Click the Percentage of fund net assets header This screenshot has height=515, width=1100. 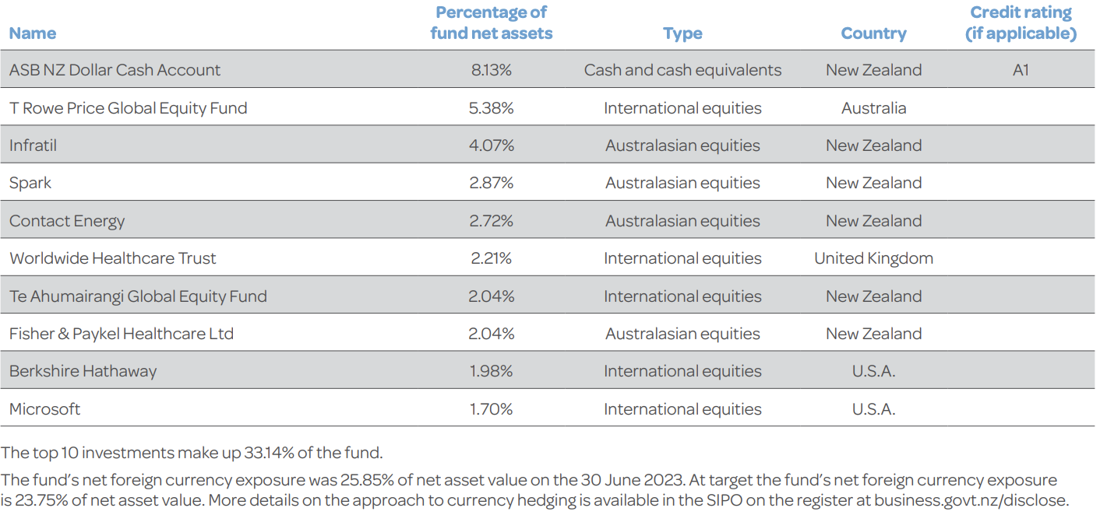(x=491, y=23)
